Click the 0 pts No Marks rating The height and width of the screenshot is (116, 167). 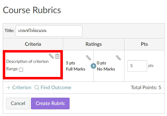[x=106, y=66]
